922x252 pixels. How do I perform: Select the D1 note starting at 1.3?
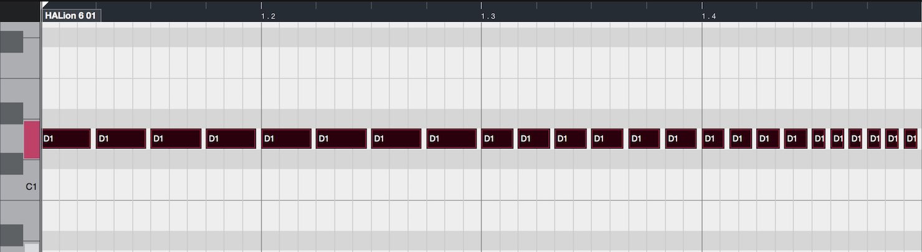[497, 139]
